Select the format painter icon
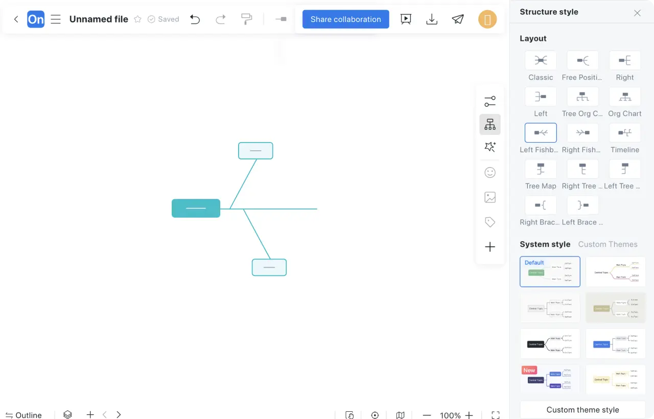The height and width of the screenshot is (419, 654). pos(246,19)
